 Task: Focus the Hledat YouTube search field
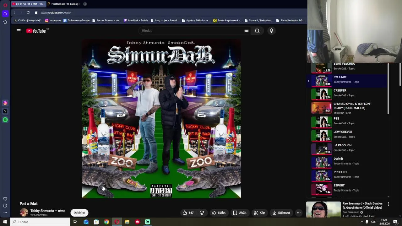click(192, 31)
